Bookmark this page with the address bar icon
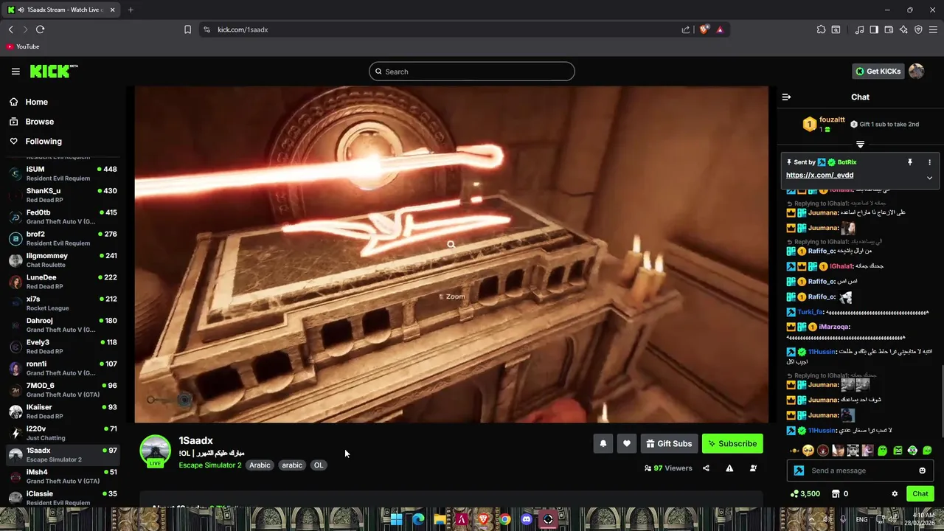Screen dimensions: 944x531 pos(187,29)
